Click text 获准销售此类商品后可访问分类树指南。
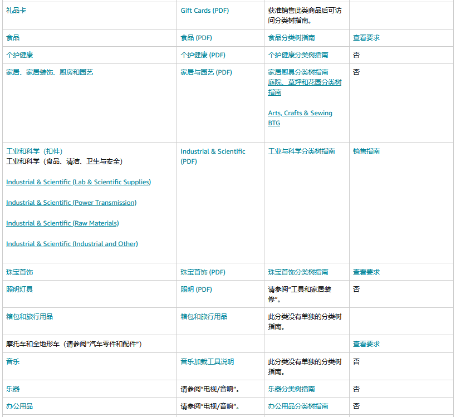Image resolution: width=456 pixels, height=417 pixels. (x=305, y=16)
